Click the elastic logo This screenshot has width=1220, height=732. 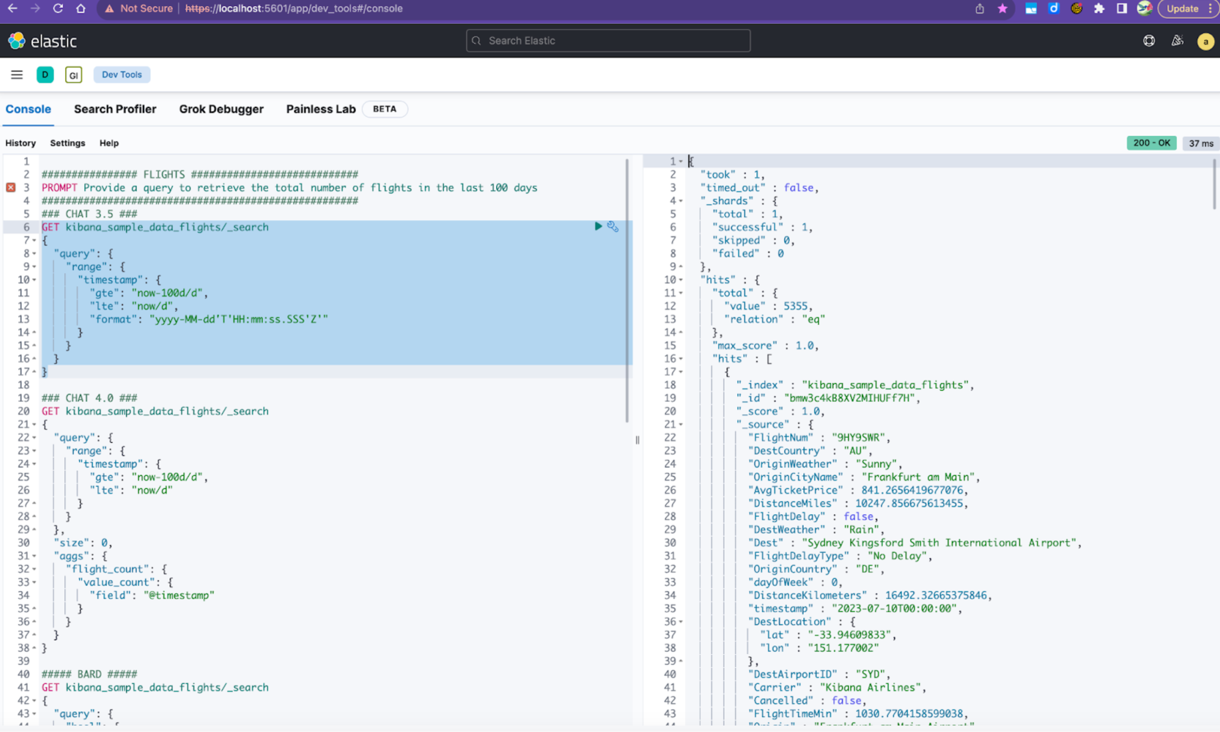coord(42,41)
